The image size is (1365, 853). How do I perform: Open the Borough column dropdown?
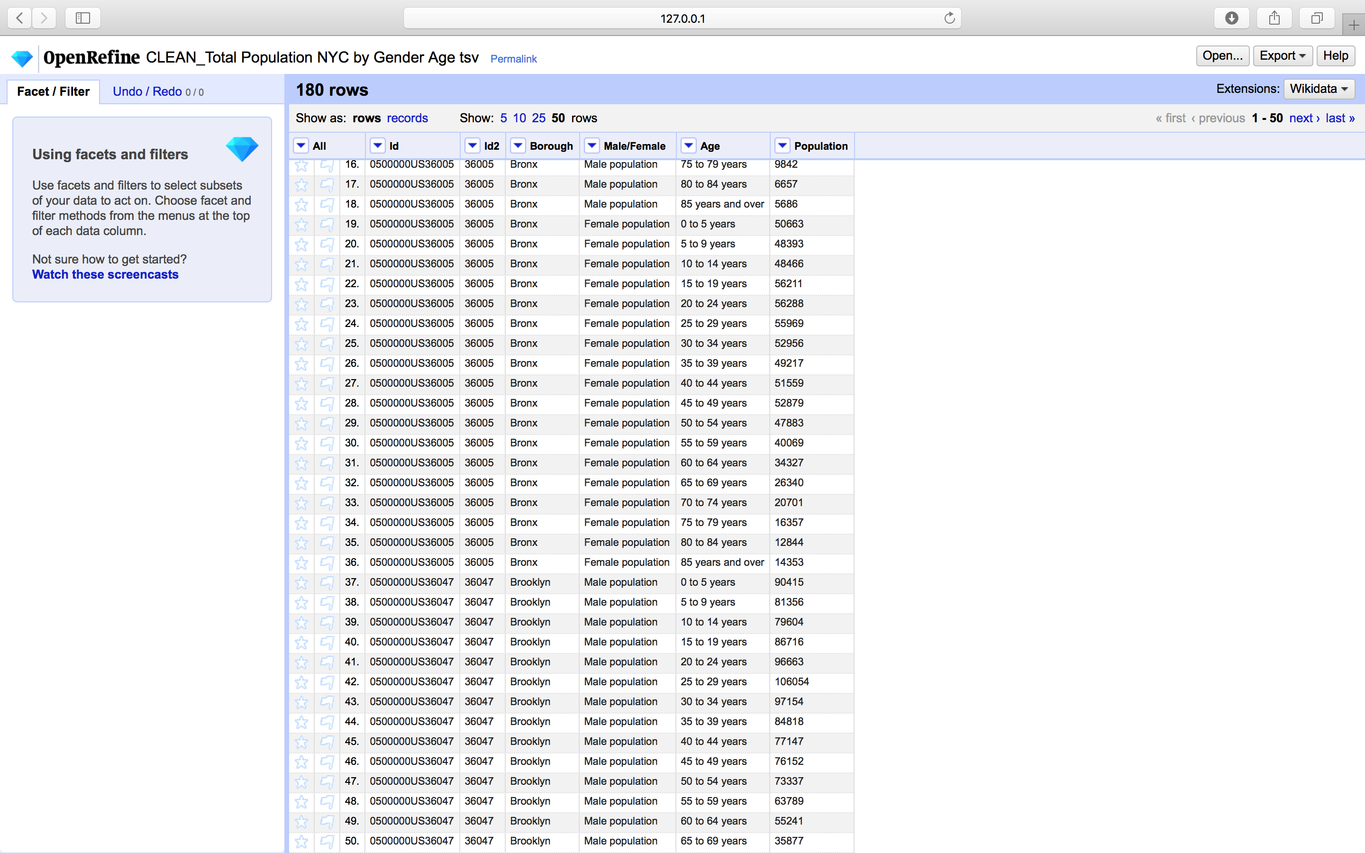(517, 145)
